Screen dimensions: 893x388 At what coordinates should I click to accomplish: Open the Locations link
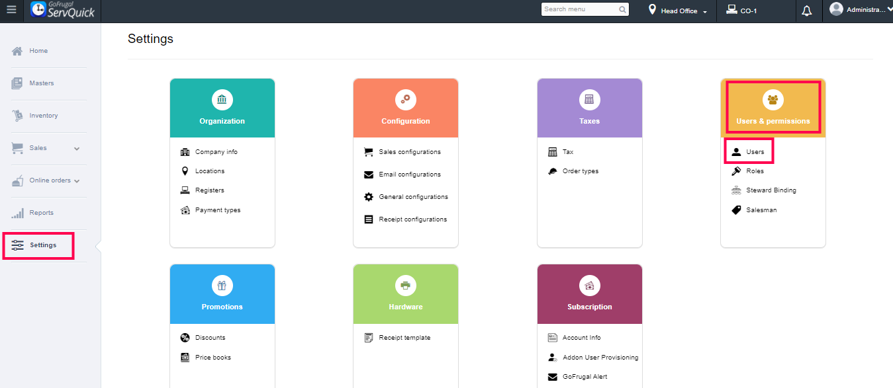point(210,171)
